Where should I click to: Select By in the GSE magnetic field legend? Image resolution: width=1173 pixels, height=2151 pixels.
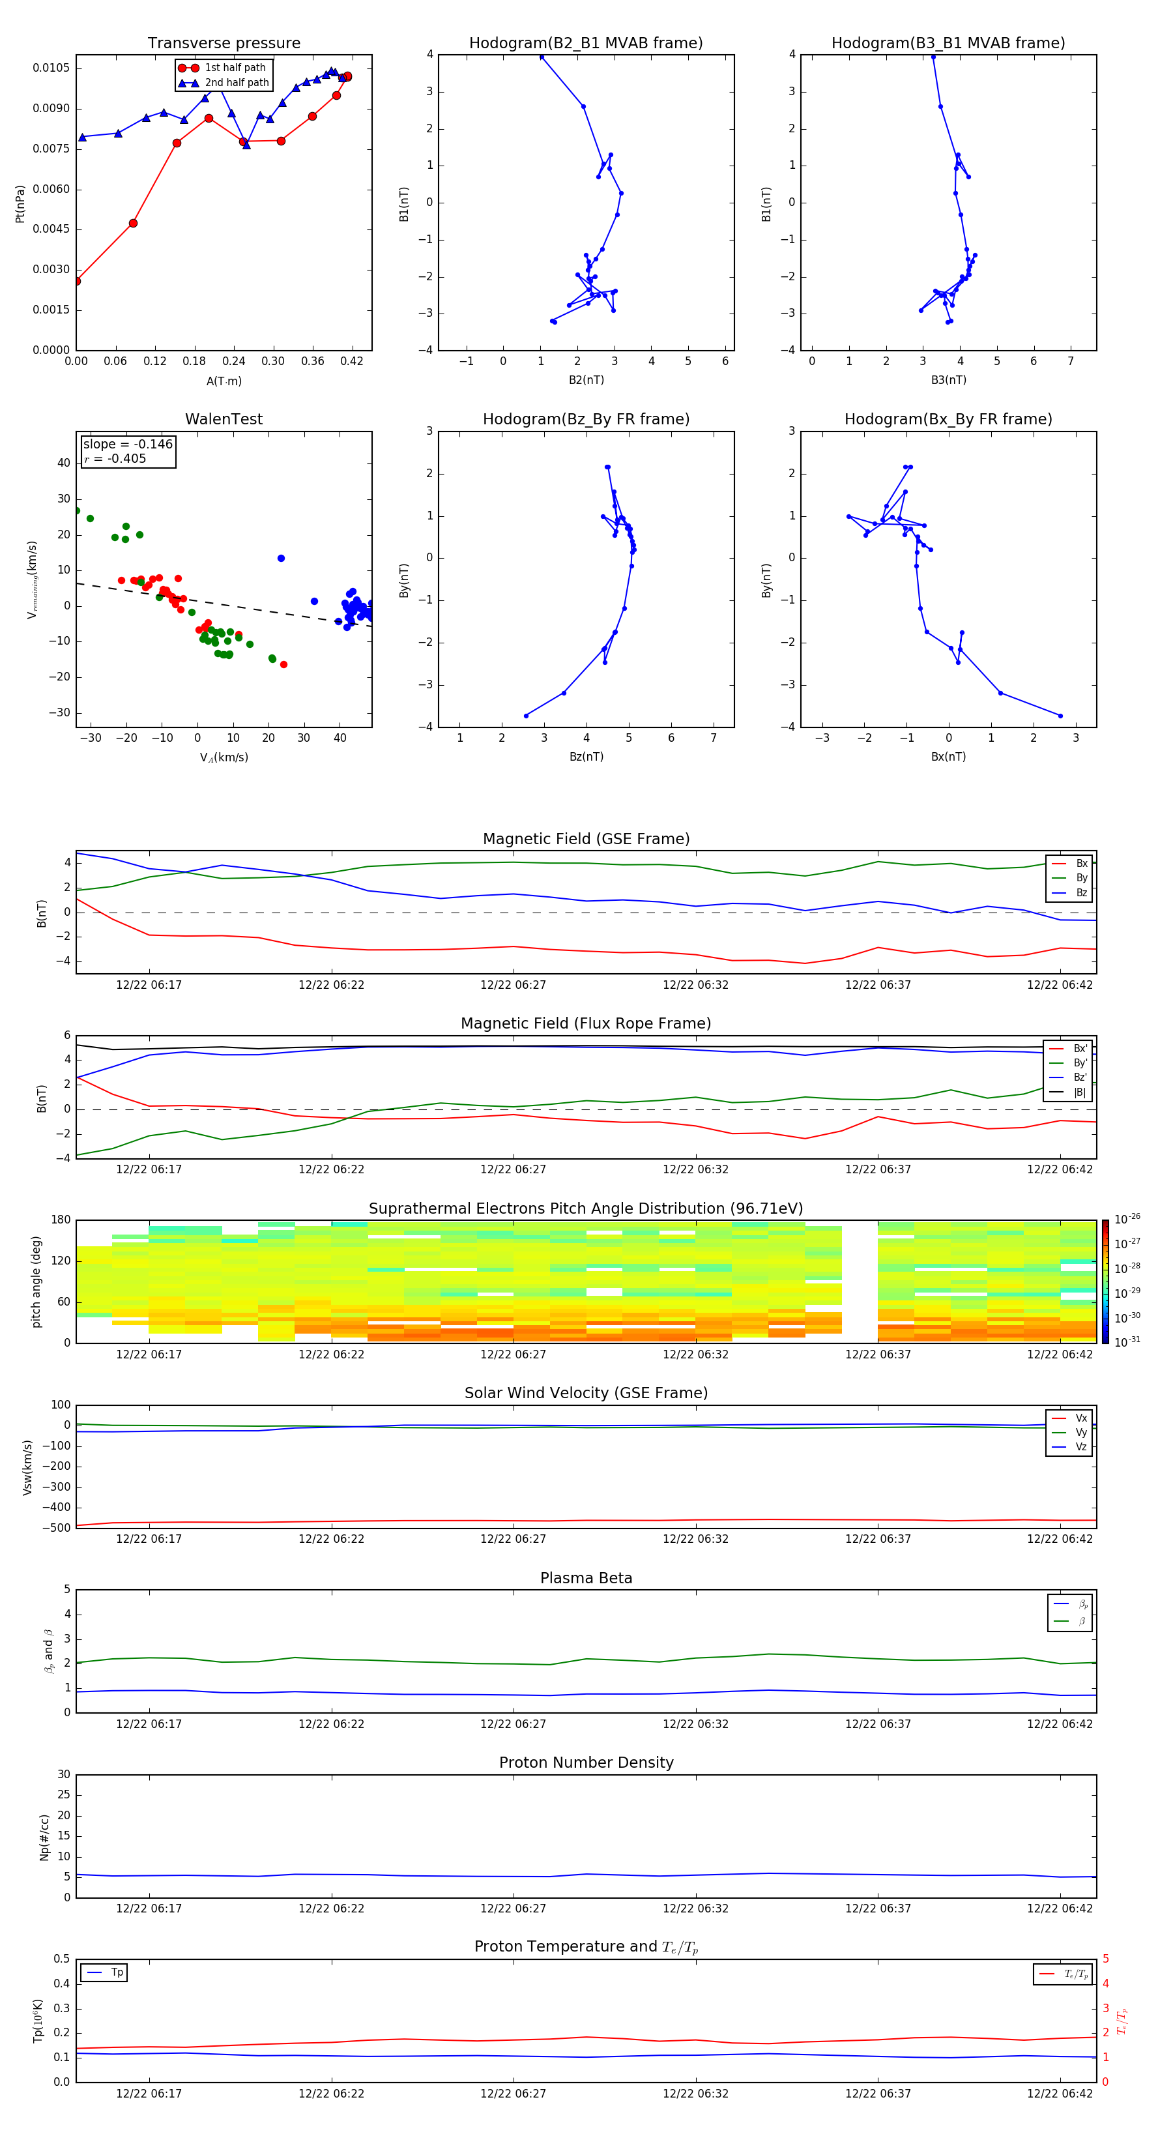(x=1069, y=879)
